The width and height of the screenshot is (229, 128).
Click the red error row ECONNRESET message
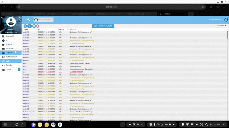pos(76,72)
